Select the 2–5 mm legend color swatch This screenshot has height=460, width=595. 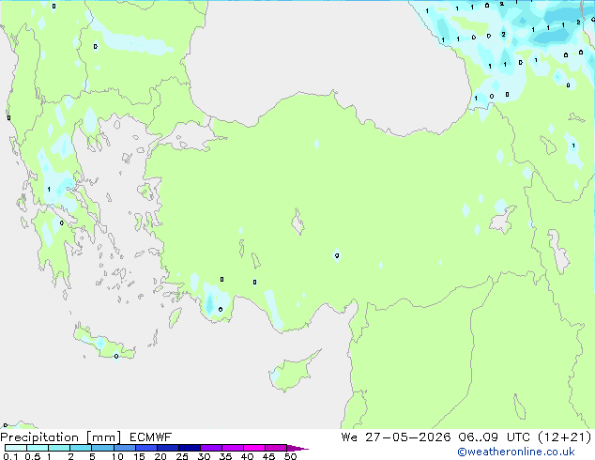coord(81,448)
